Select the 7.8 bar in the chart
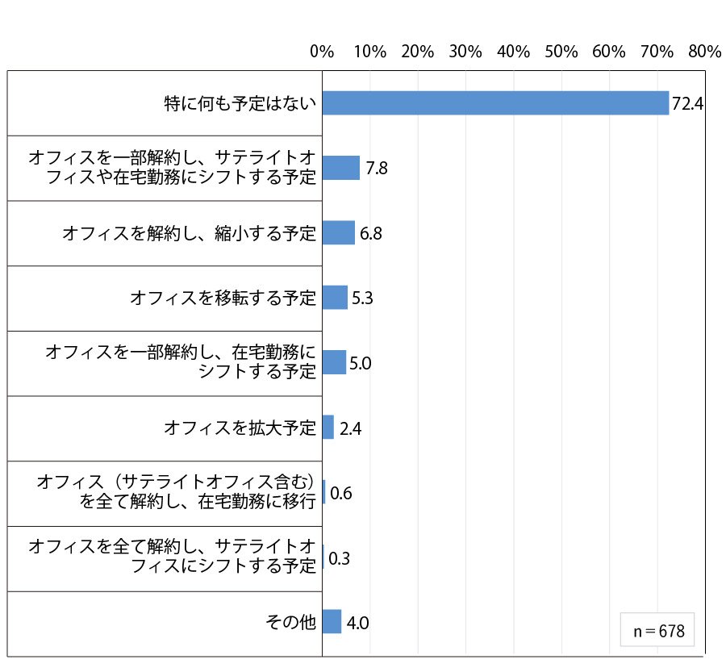 pyautogui.click(x=340, y=168)
